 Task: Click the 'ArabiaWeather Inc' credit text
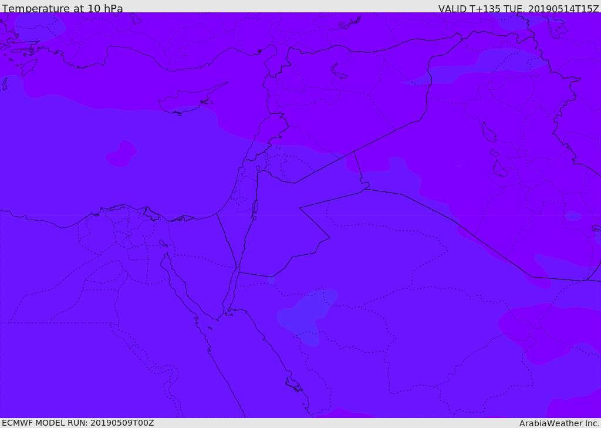point(559,423)
